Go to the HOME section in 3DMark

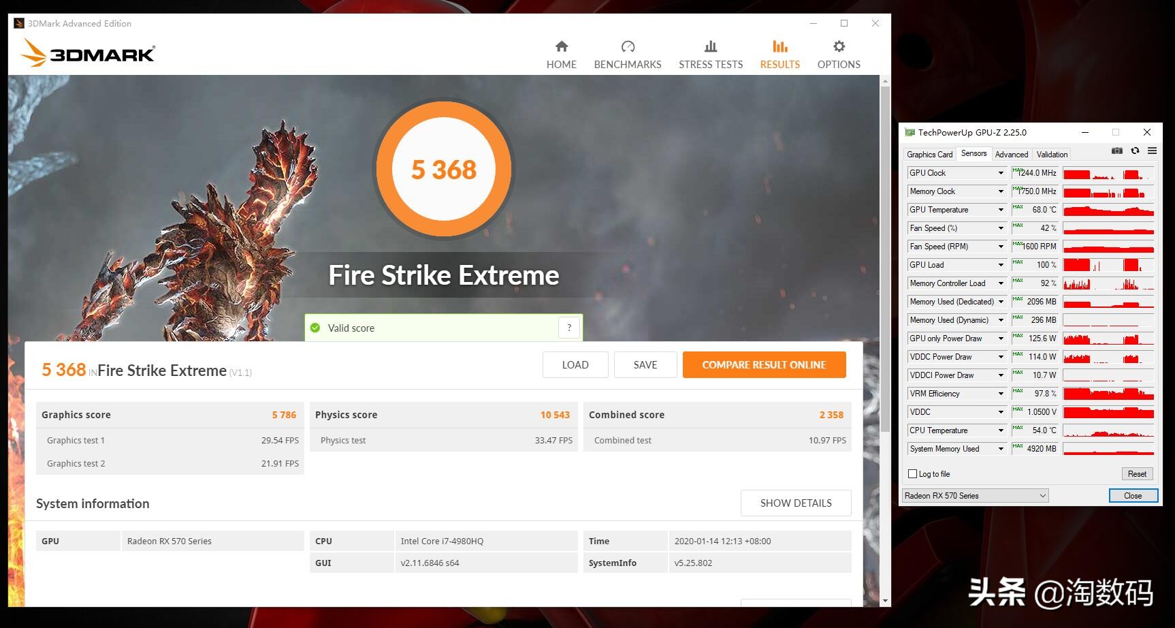[562, 55]
